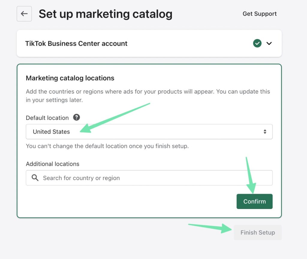Image resolution: width=307 pixels, height=259 pixels.
Task: Open the United States default location dropdown
Action: tap(149, 131)
